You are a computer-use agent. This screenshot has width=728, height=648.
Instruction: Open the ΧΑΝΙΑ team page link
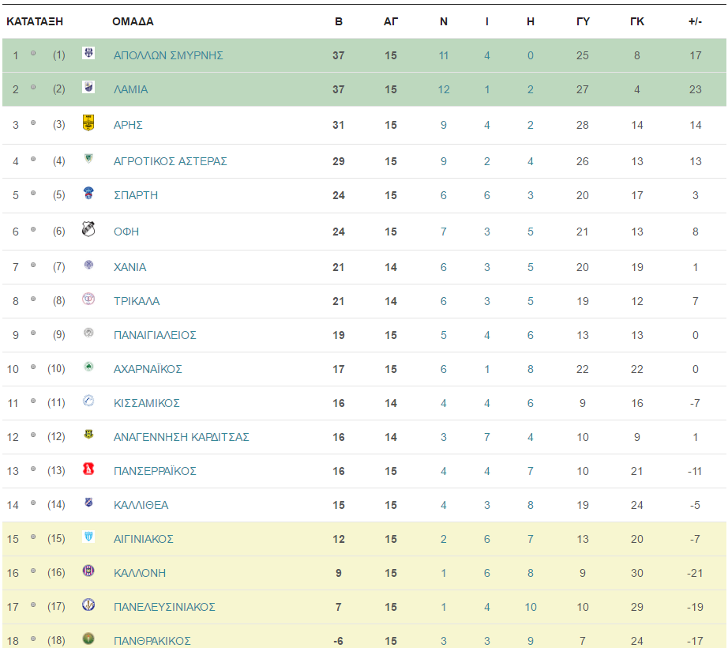click(130, 267)
